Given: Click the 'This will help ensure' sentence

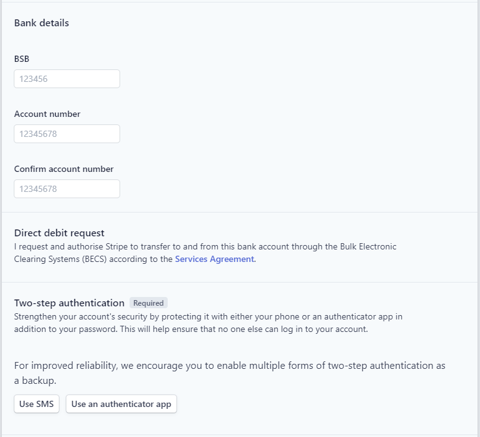Looking at the screenshot, I should coord(244,329).
